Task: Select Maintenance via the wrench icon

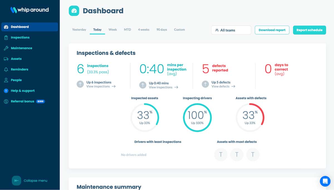Action: pyautogui.click(x=22, y=48)
